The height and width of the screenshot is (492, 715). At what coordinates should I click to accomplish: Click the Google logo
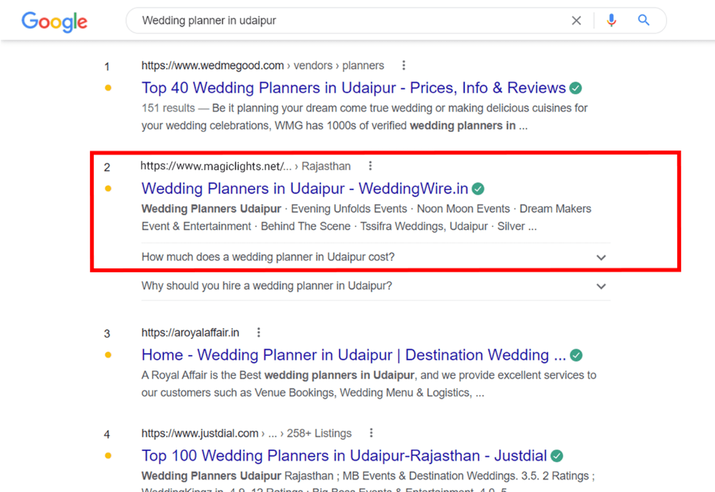(55, 21)
